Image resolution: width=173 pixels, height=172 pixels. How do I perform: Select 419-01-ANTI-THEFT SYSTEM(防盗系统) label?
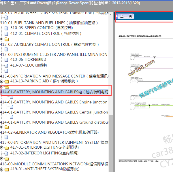pyautogui.click(x=45, y=169)
